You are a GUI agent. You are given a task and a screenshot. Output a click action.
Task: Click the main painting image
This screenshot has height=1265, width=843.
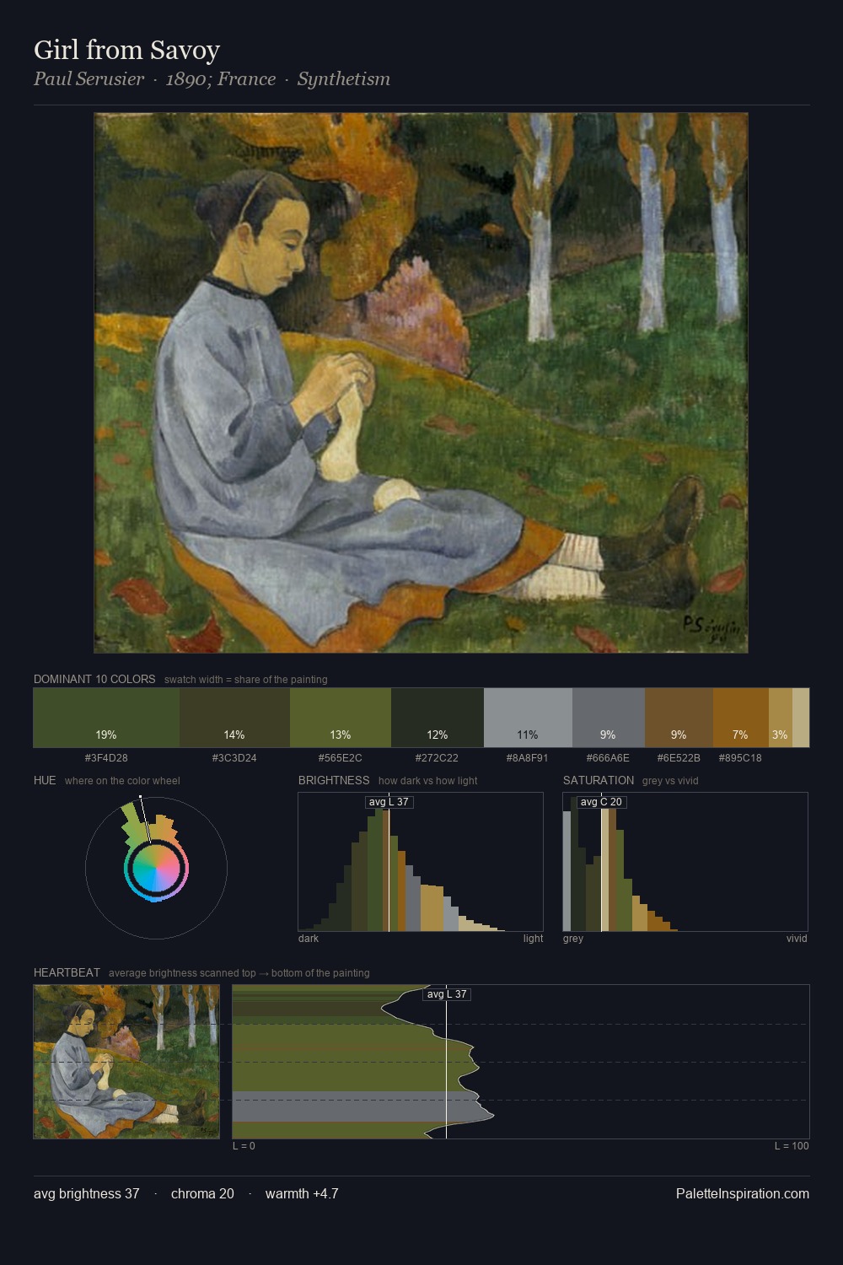pos(421,383)
